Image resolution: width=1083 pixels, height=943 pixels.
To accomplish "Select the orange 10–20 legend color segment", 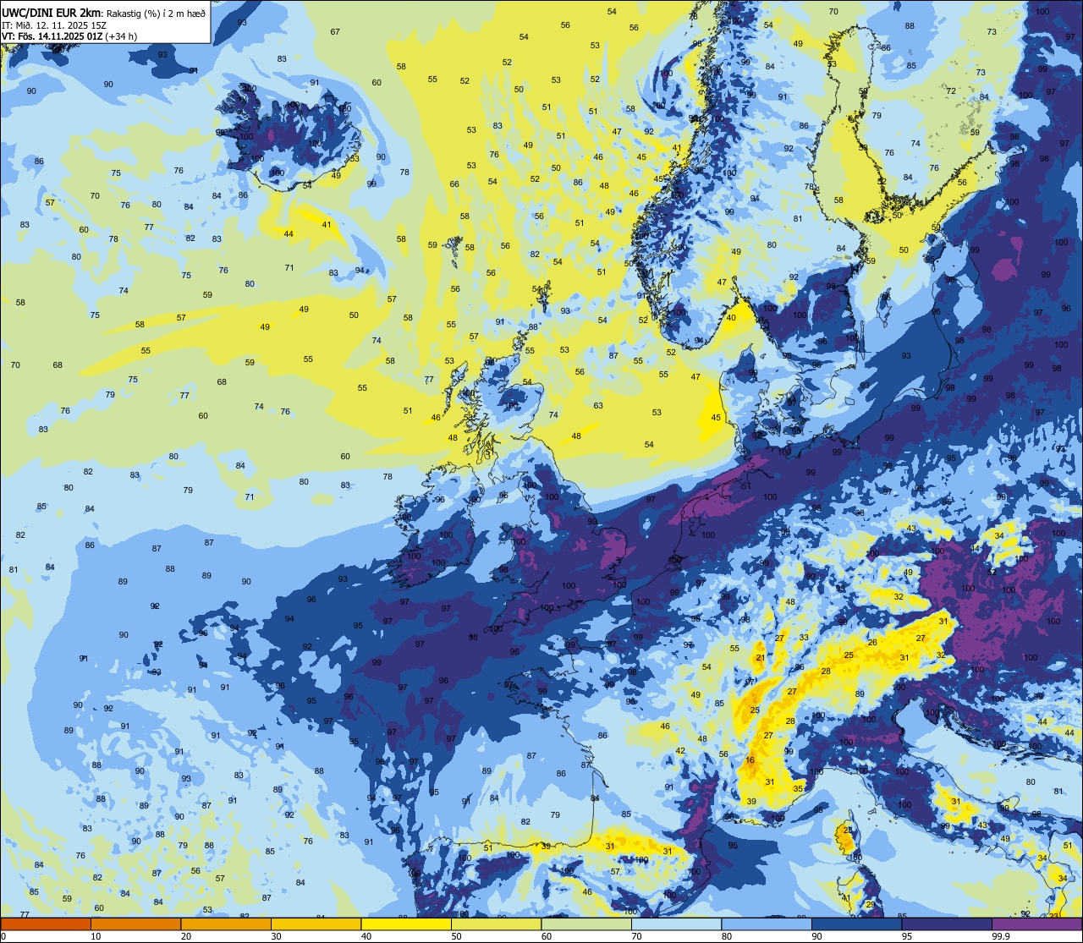I will click(x=135, y=924).
